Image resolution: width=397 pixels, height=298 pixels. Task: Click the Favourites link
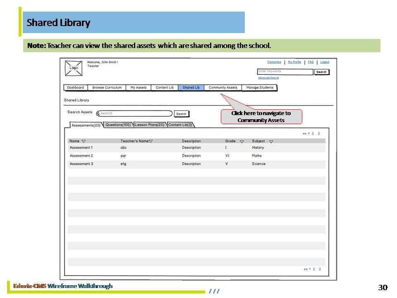(x=274, y=62)
